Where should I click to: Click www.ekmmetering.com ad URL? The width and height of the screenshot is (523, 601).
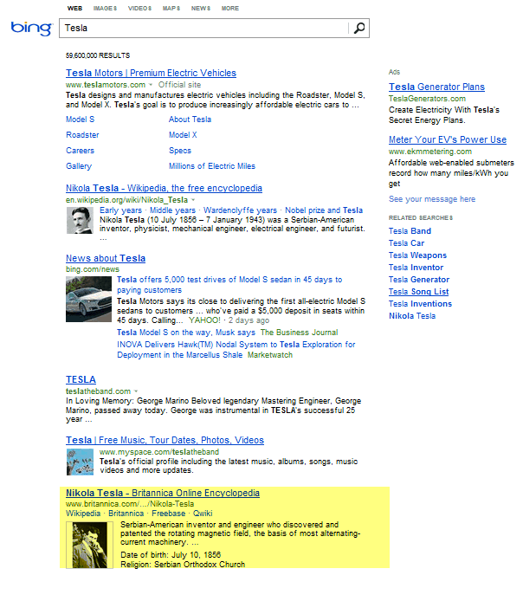[x=430, y=152]
